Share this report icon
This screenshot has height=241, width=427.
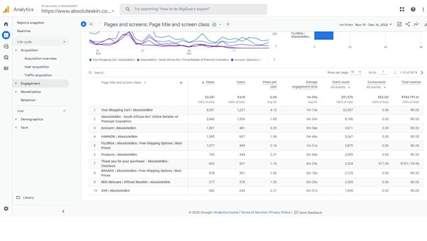click(408, 25)
